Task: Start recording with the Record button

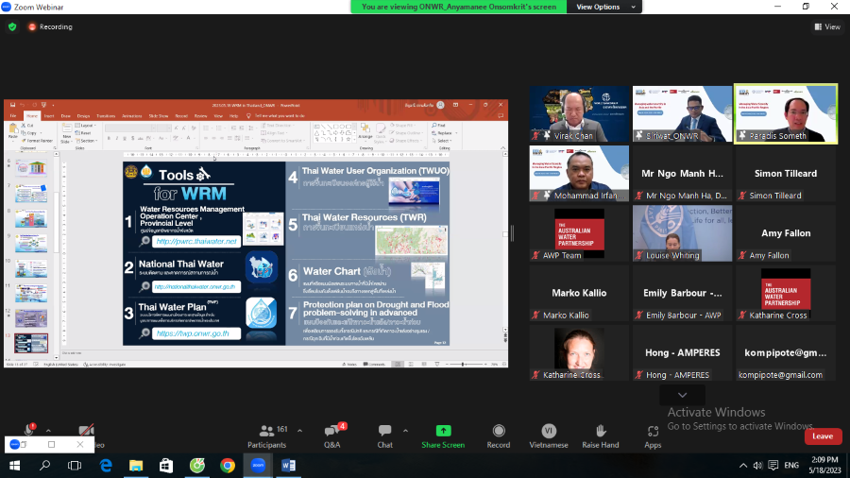Action: [x=498, y=435]
